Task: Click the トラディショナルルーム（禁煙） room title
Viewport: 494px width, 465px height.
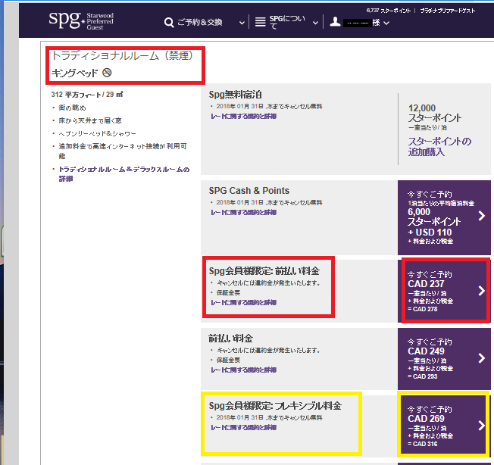Action: (x=122, y=55)
